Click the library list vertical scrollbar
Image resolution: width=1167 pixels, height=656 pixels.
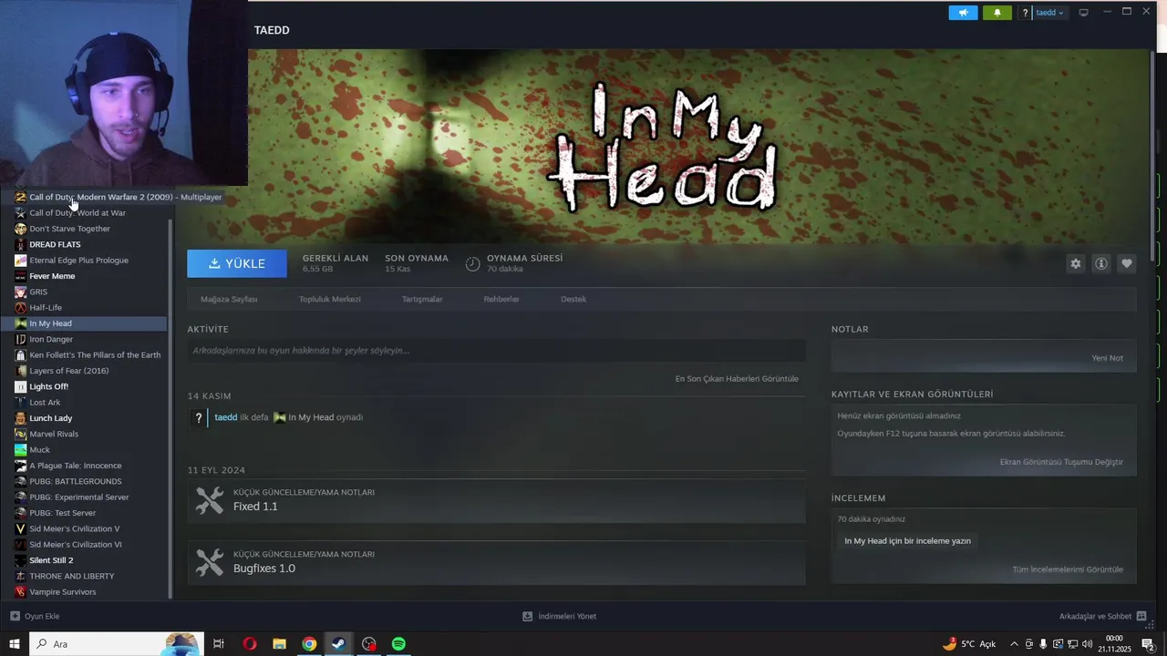[x=170, y=408]
